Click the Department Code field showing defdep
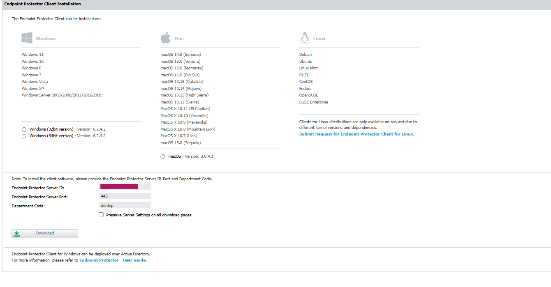Screen dimensions: 551x287 click(124, 205)
